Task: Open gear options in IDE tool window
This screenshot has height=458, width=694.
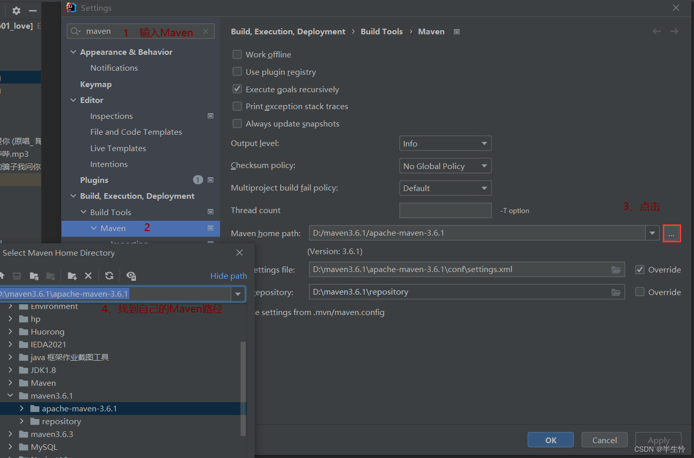Action: coord(16,10)
